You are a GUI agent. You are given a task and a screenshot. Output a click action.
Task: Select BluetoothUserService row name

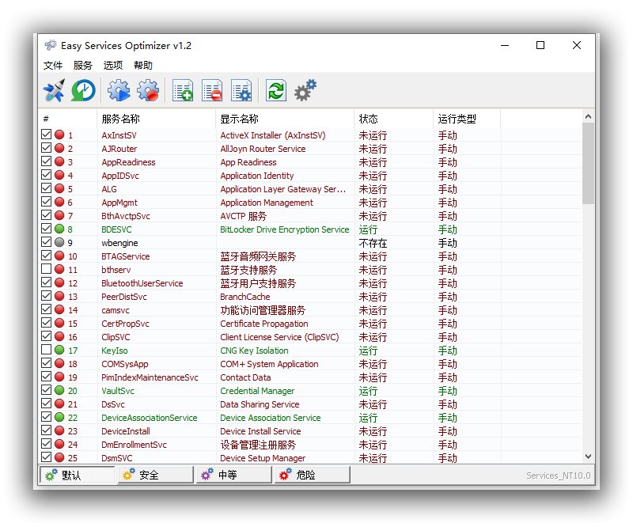(x=142, y=283)
